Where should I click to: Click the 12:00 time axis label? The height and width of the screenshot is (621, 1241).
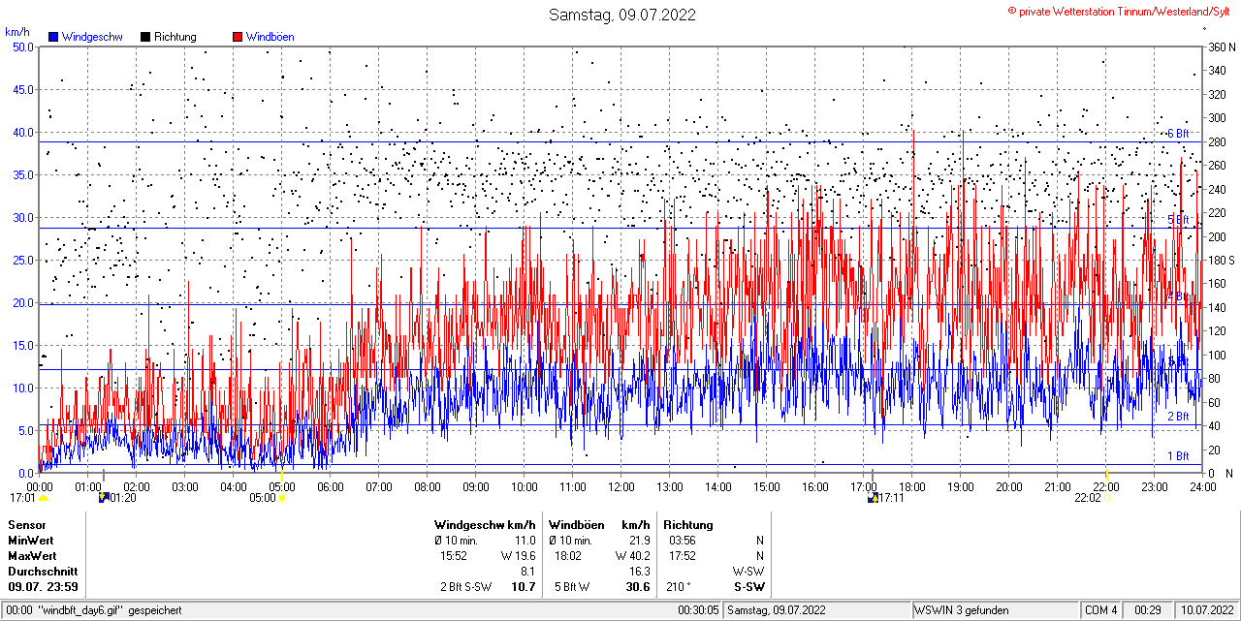click(x=621, y=486)
